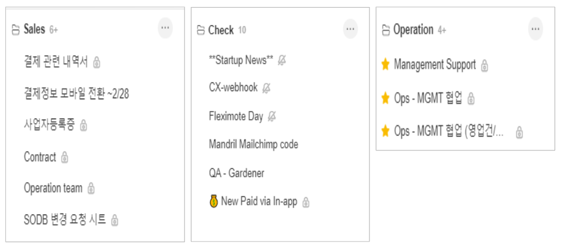Open the Sales folder more options menu

(x=165, y=28)
